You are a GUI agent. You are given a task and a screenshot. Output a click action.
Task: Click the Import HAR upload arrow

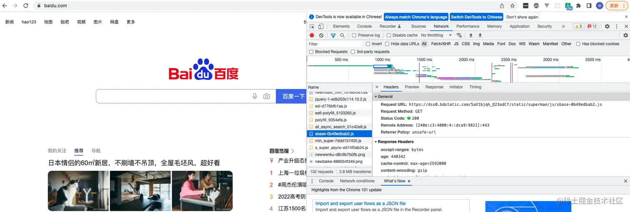(x=471, y=35)
